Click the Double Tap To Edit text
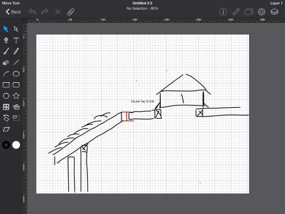The height and width of the screenshot is (214, 285). tap(142, 102)
